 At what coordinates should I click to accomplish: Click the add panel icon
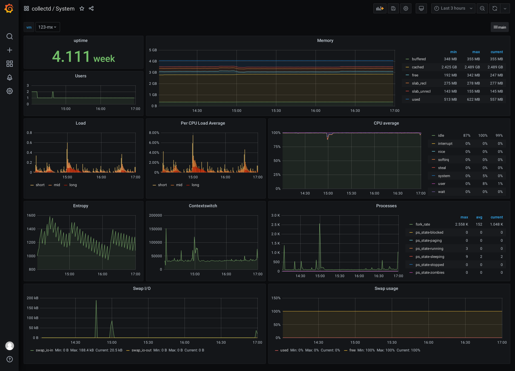coord(380,8)
